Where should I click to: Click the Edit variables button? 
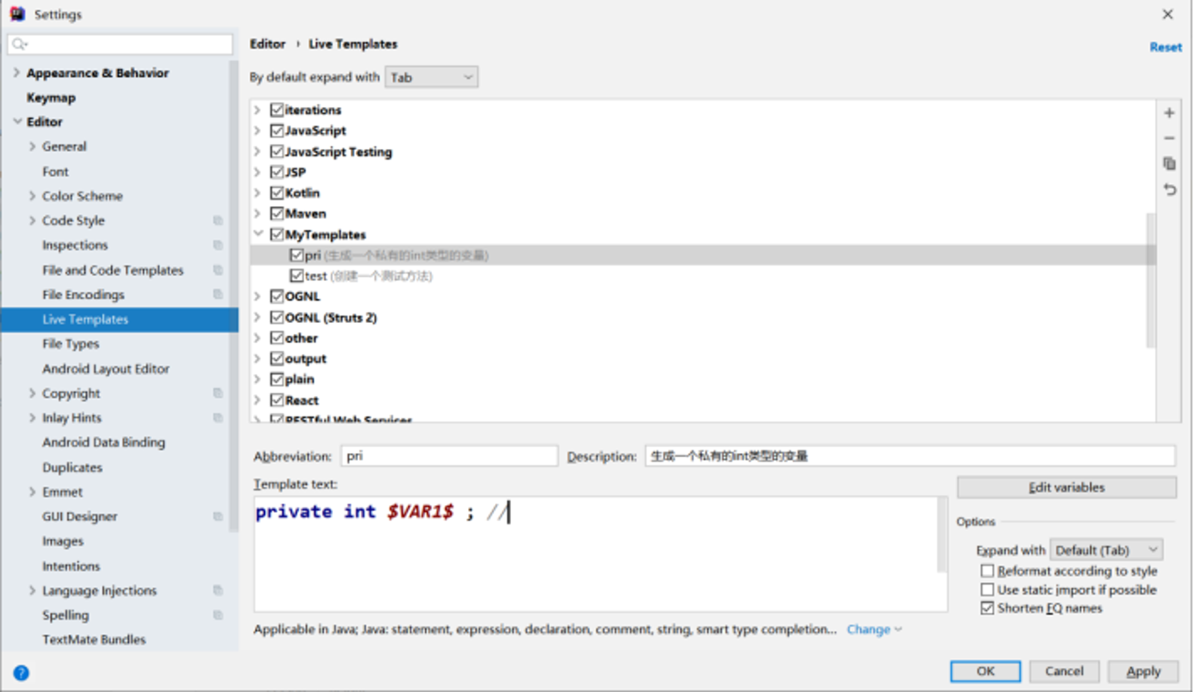[1067, 487]
